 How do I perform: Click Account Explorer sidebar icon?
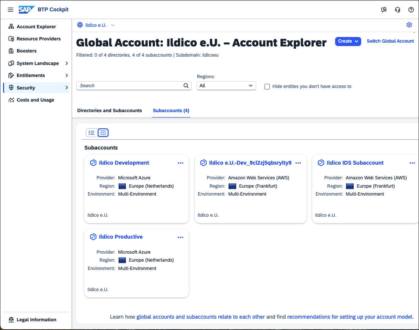11,26
